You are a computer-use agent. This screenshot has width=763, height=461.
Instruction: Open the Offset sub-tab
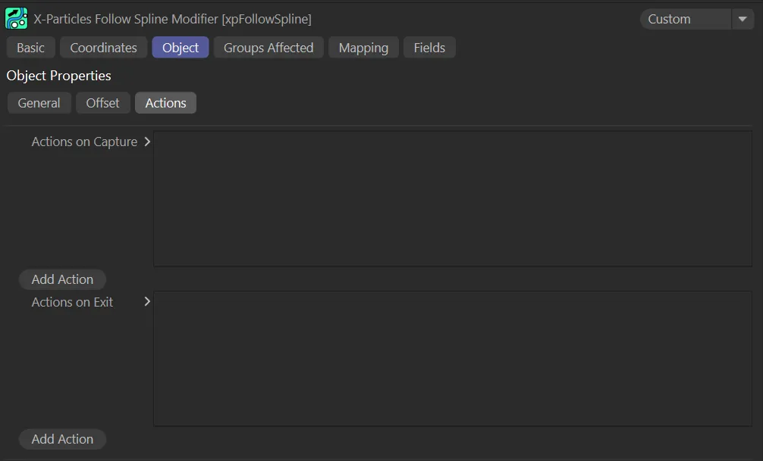(x=102, y=103)
